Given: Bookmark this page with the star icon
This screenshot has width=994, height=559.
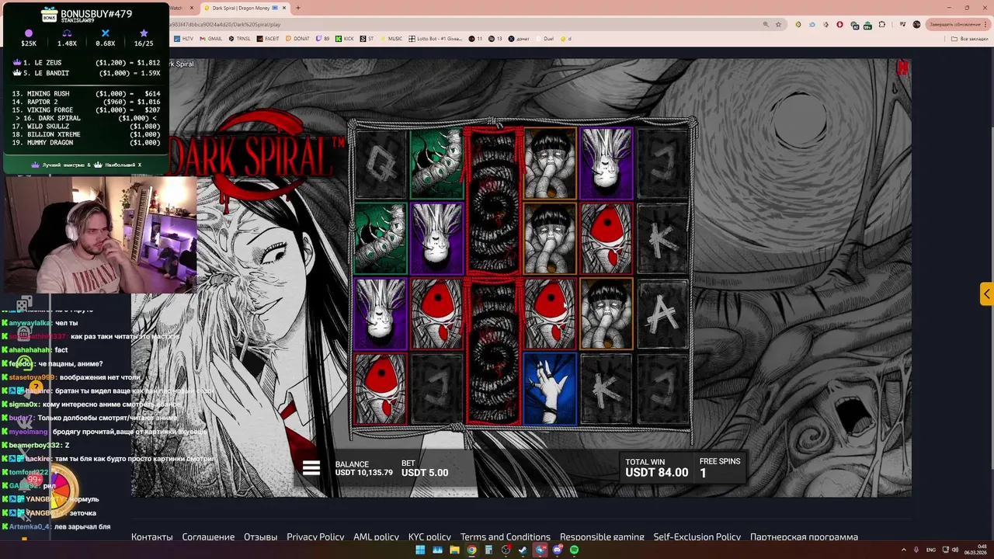Looking at the screenshot, I should click(778, 24).
